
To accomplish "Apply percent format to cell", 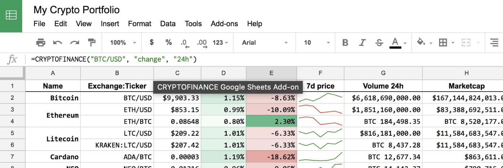I will (169, 42).
